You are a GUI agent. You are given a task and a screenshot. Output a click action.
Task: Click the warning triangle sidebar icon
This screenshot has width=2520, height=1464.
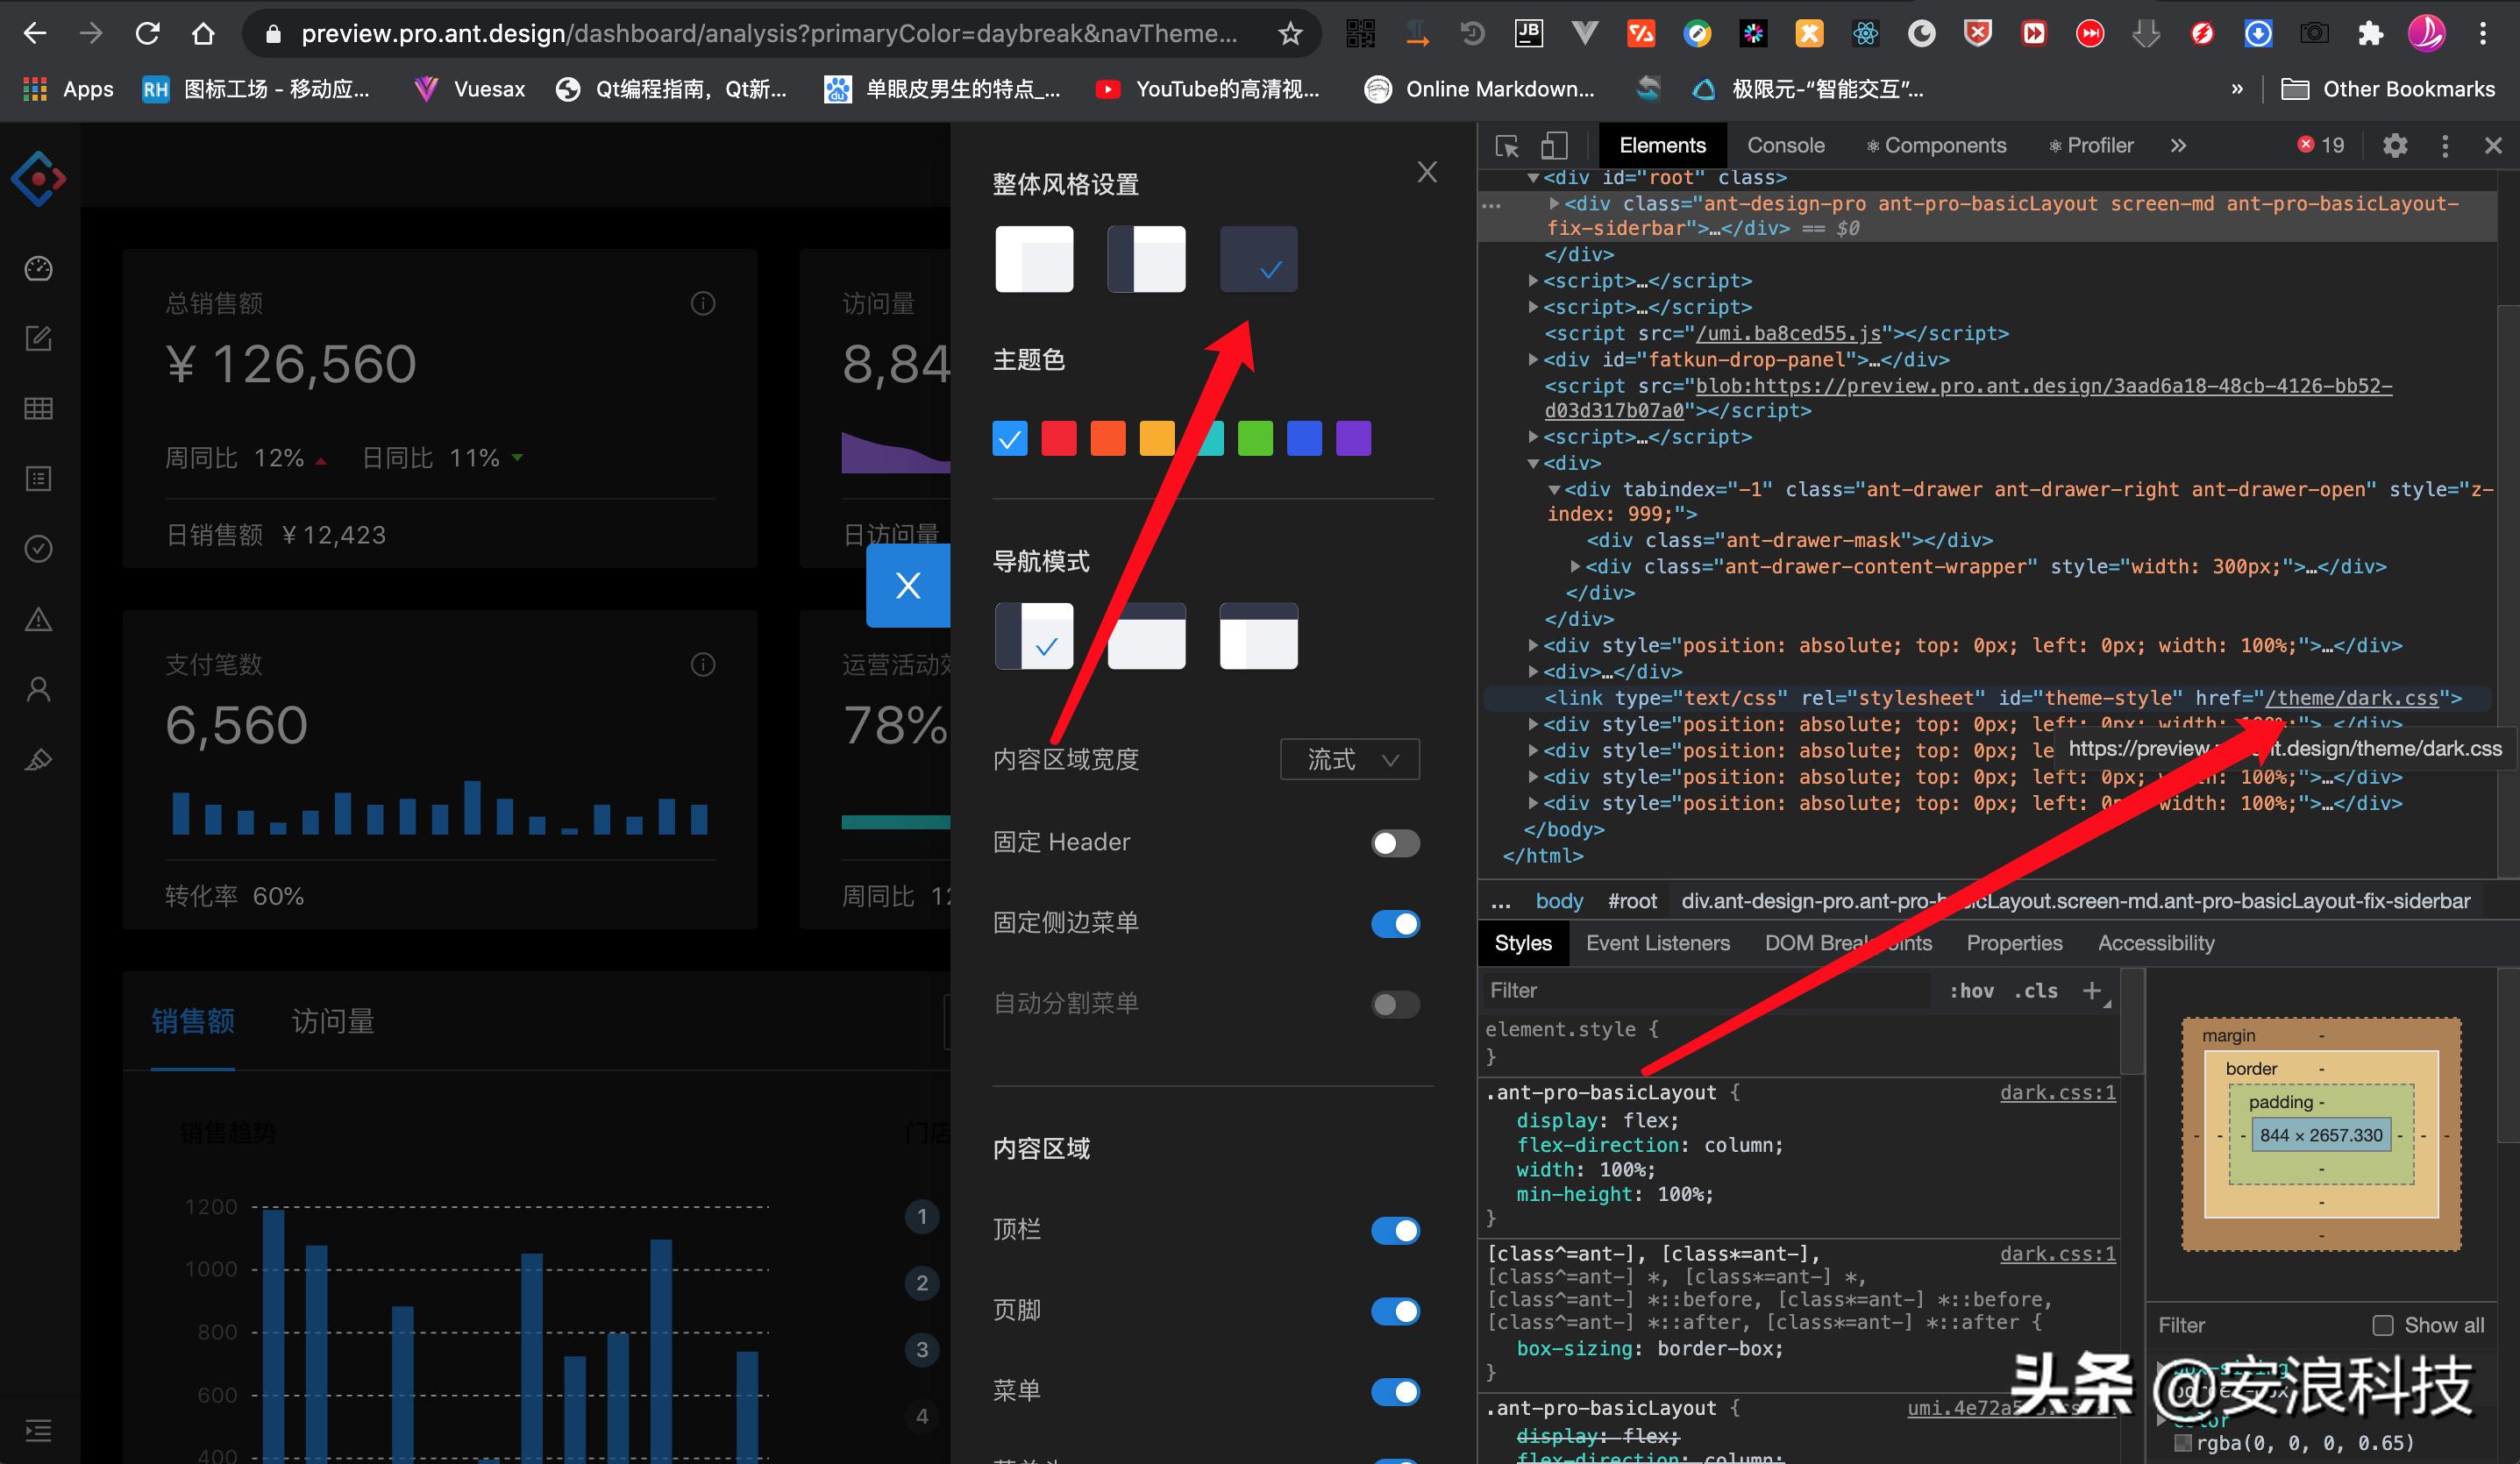click(x=38, y=619)
